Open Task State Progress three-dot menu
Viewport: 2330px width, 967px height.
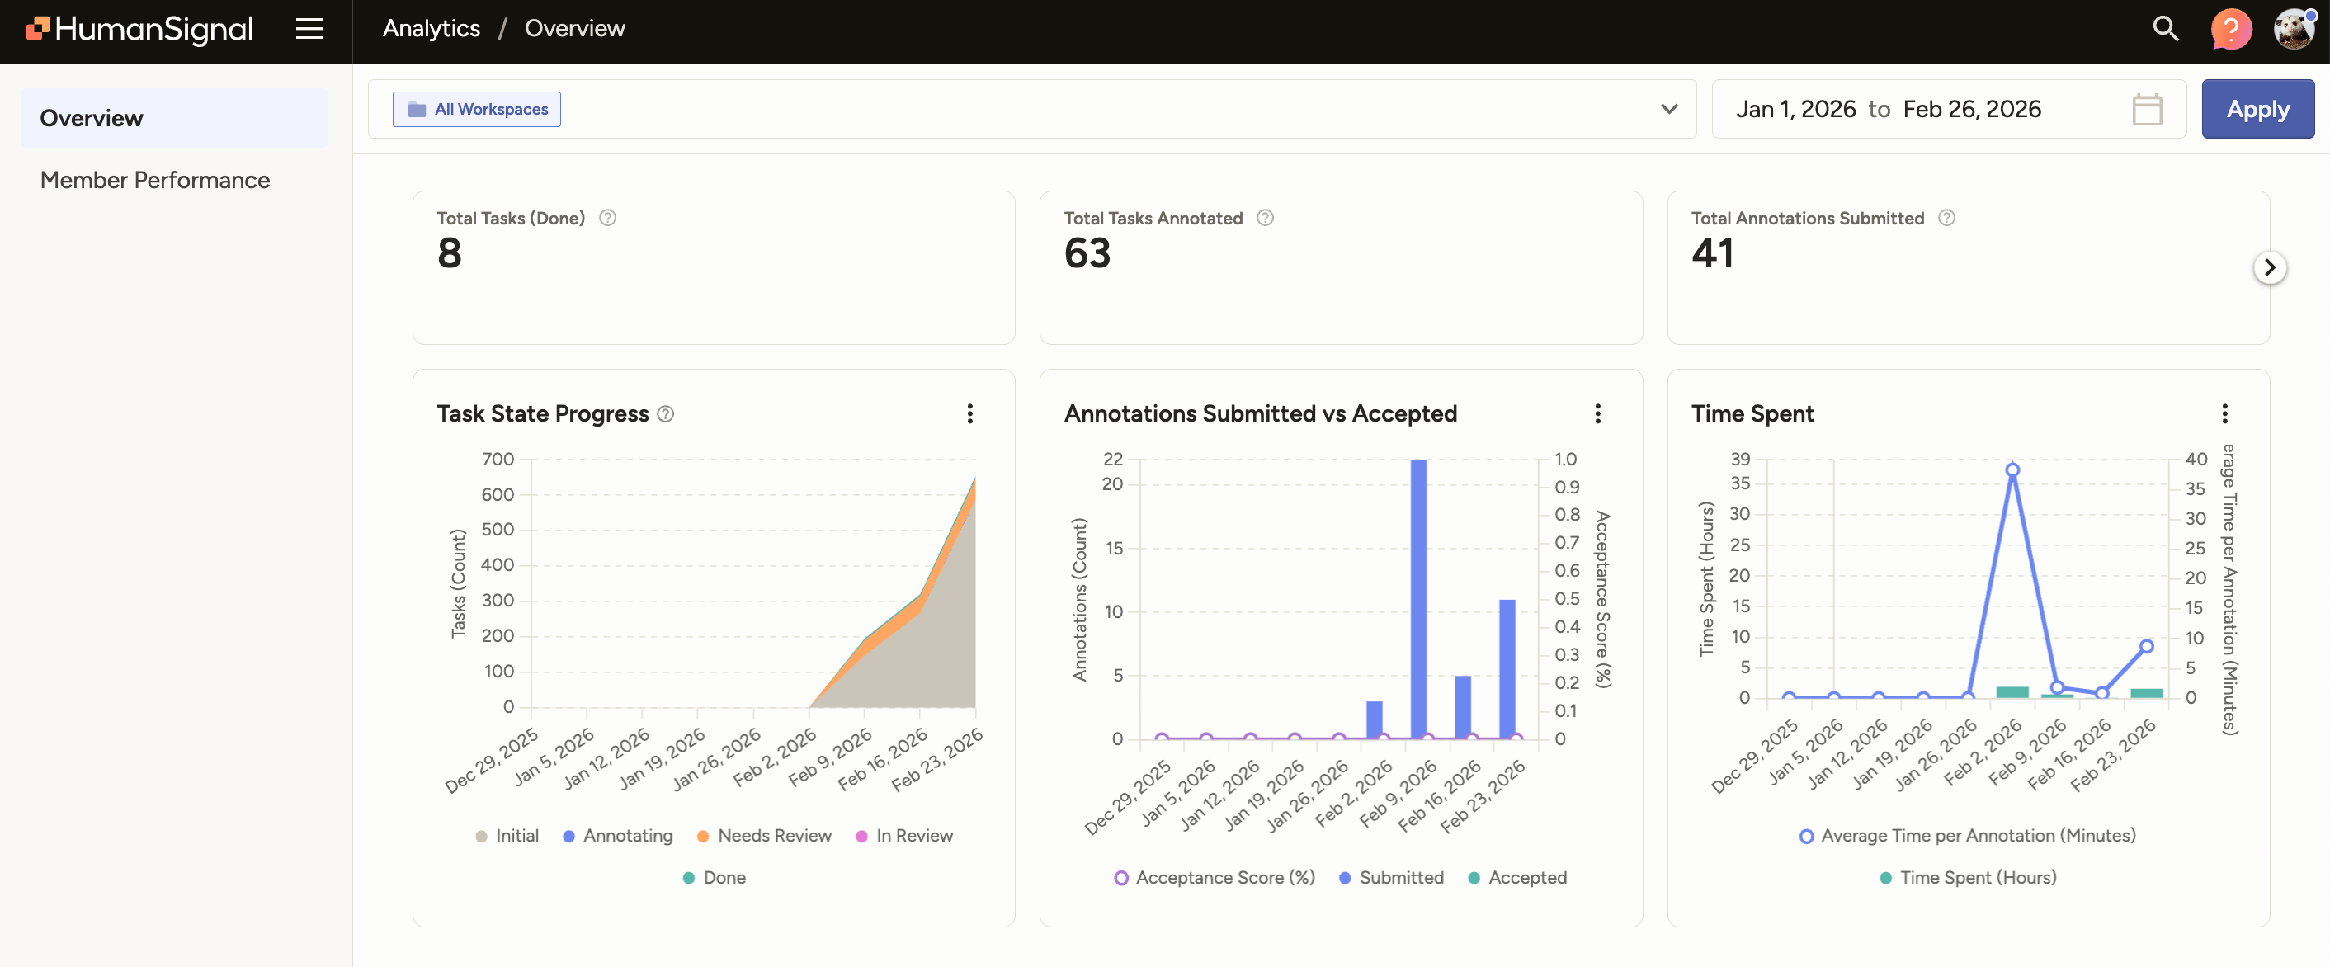(x=969, y=414)
